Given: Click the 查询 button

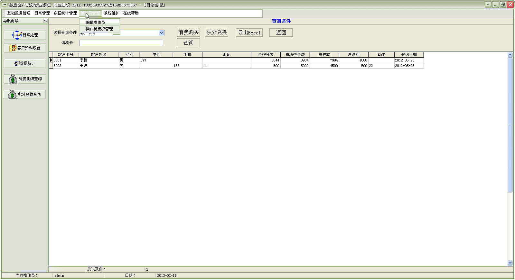Looking at the screenshot, I should [188, 43].
